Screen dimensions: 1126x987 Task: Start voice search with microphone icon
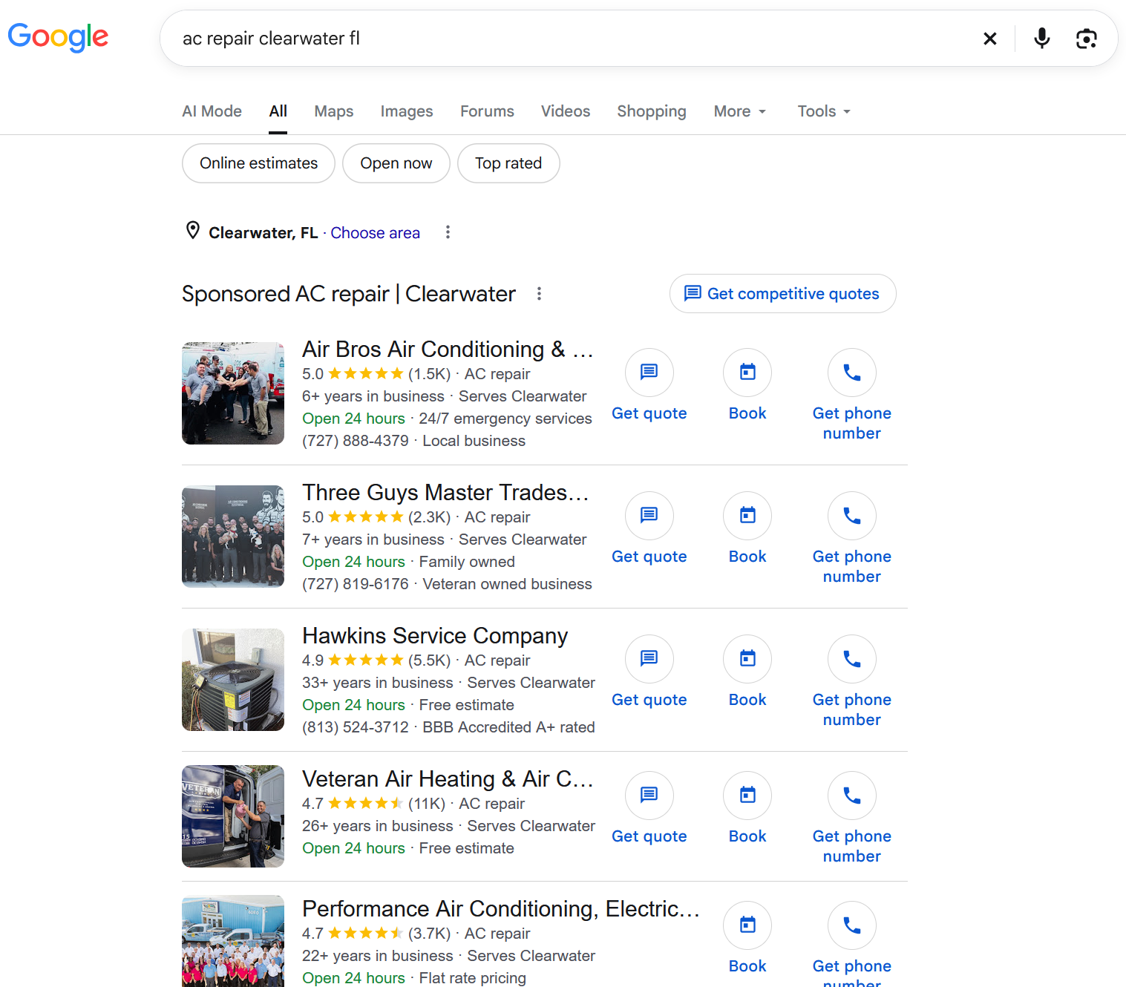tap(1041, 39)
